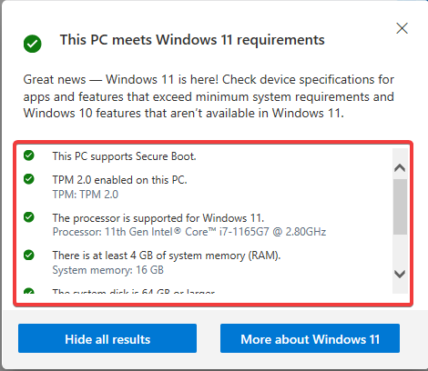This screenshot has width=428, height=371.
Task: Click the system memory green check icon
Action: coord(29,255)
